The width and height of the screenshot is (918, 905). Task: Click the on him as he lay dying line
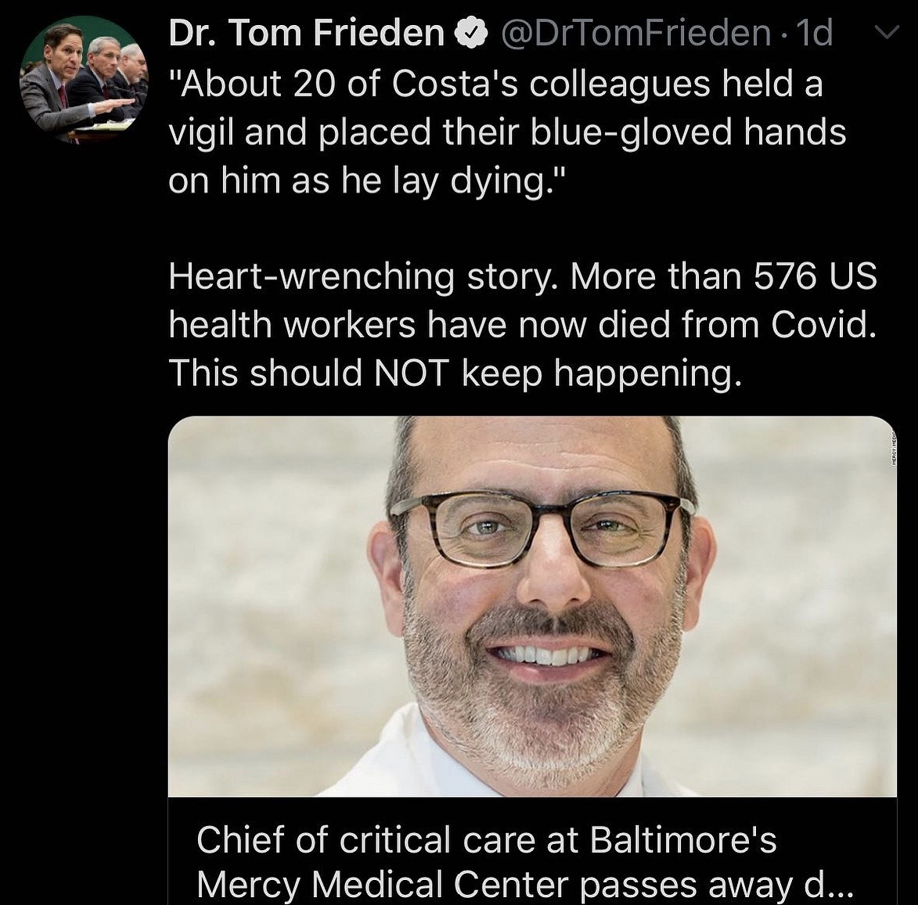tap(365, 180)
